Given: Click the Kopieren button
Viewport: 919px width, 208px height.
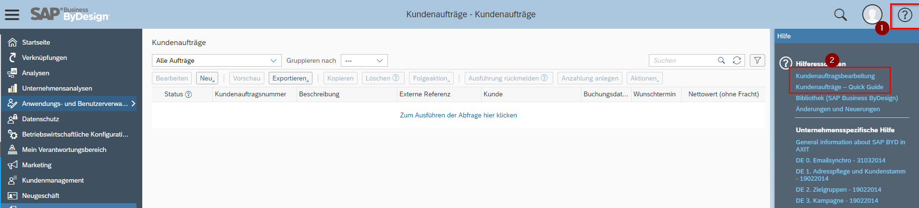Looking at the screenshot, I should coord(340,78).
